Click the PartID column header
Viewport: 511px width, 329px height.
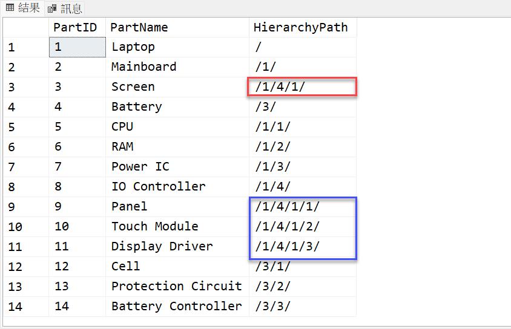point(76,27)
